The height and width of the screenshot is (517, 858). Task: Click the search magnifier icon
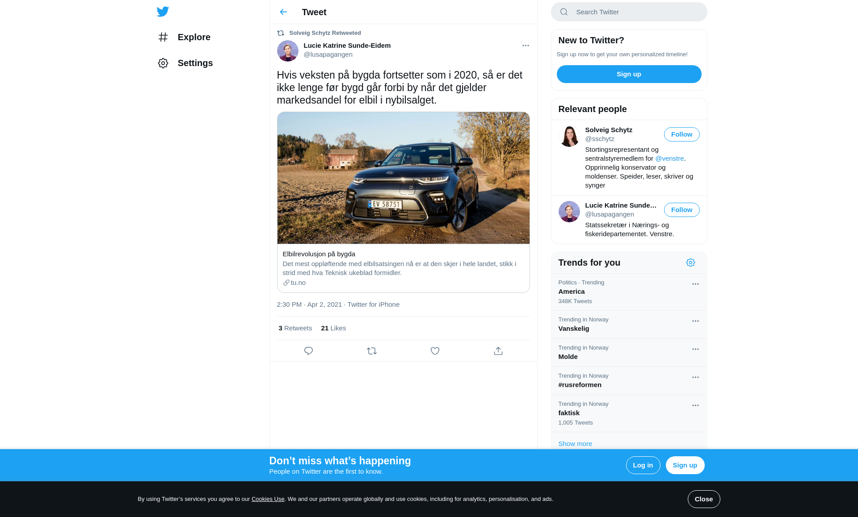[x=564, y=12]
